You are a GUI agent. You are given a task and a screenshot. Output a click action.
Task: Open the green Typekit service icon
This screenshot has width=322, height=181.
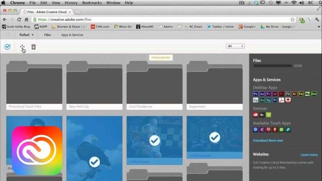[x=268, y=115]
